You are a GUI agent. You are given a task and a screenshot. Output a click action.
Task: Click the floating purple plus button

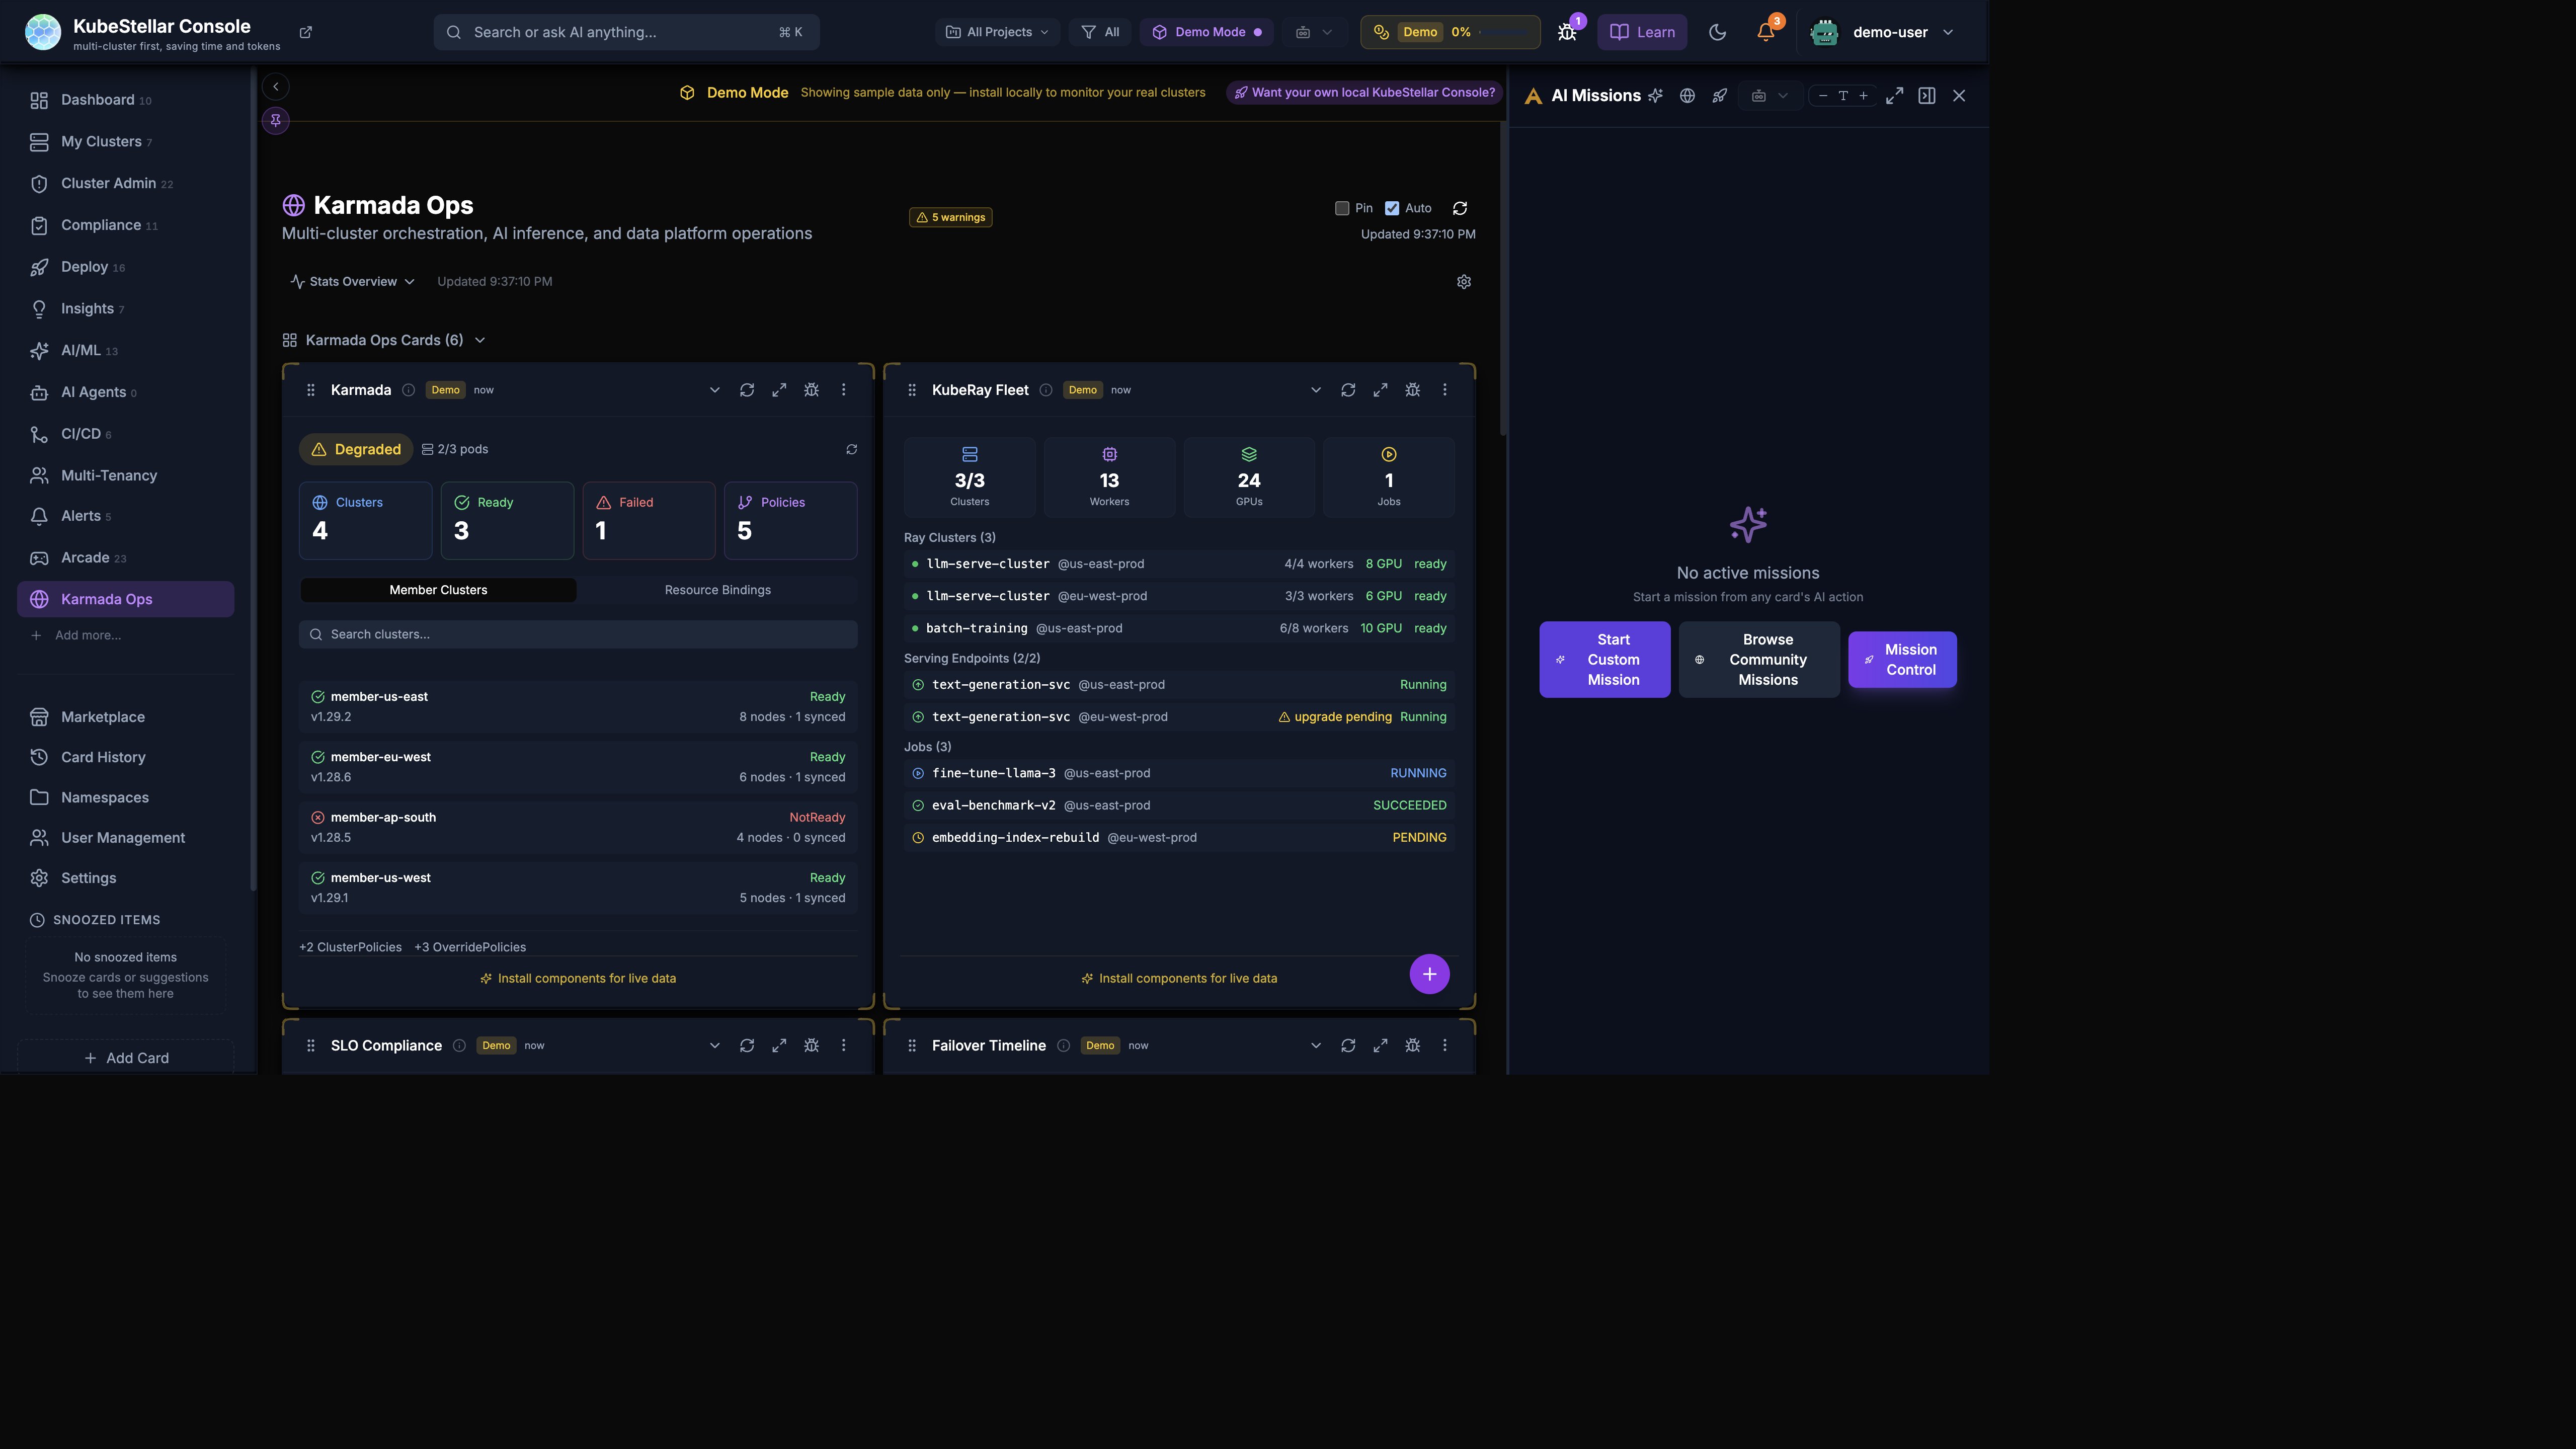pos(1429,974)
